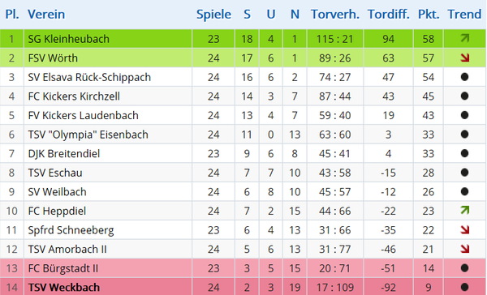This screenshot has height=295, width=487.
Task: Select the FC Kickers Kirchzell team name
Action: click(x=74, y=96)
